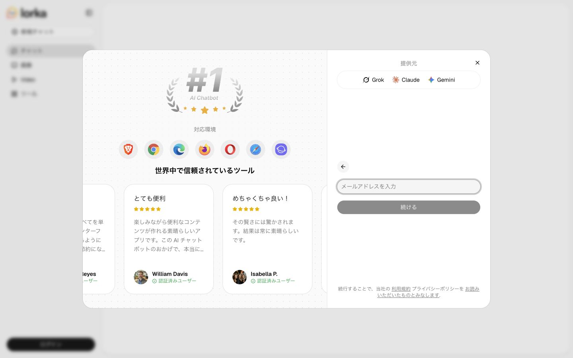Screen dimensions: 573x358
Task: Click the 提供元 heading
Action: (409, 63)
